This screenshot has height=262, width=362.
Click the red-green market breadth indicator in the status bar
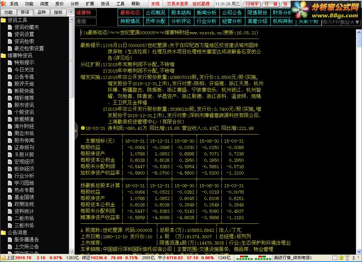pyautogui.click(x=254, y=258)
